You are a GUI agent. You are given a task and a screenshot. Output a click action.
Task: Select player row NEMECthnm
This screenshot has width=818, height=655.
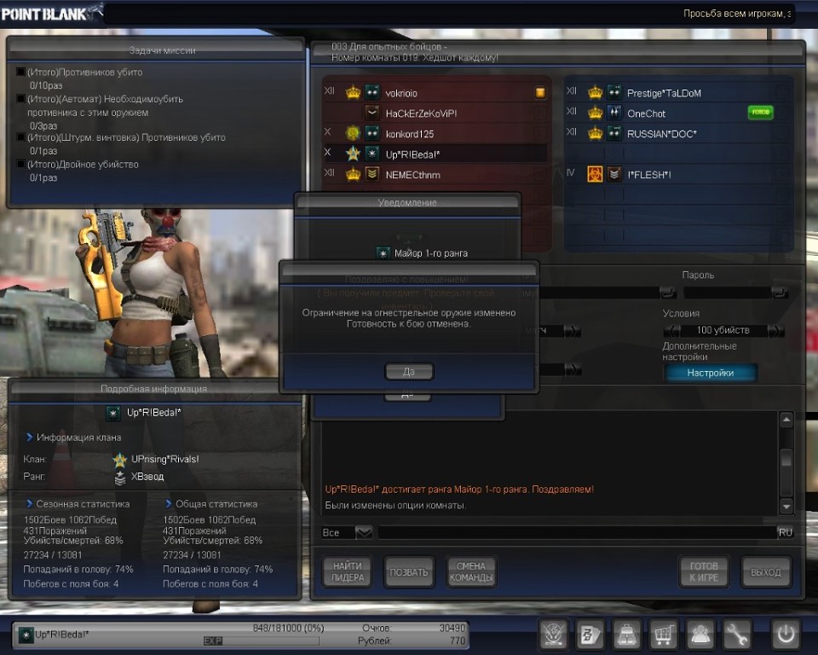435,174
